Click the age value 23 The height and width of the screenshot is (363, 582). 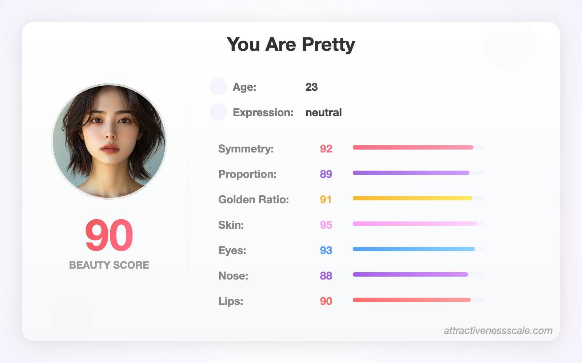pyautogui.click(x=311, y=87)
